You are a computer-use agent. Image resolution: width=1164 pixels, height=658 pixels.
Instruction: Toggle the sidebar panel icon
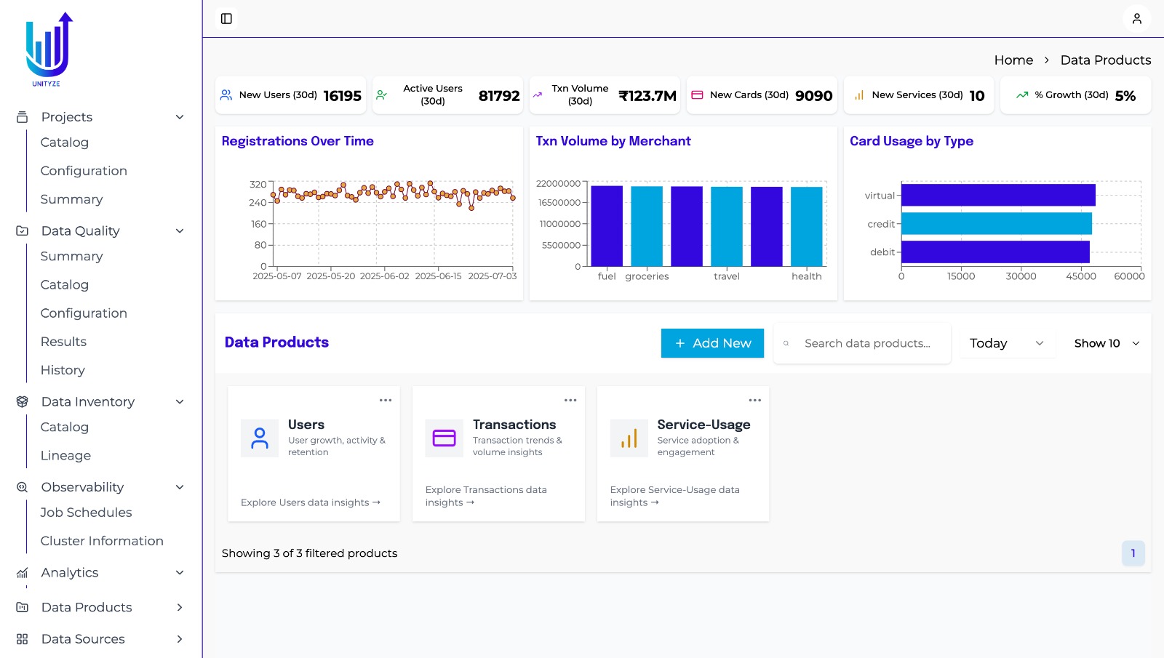tap(226, 19)
